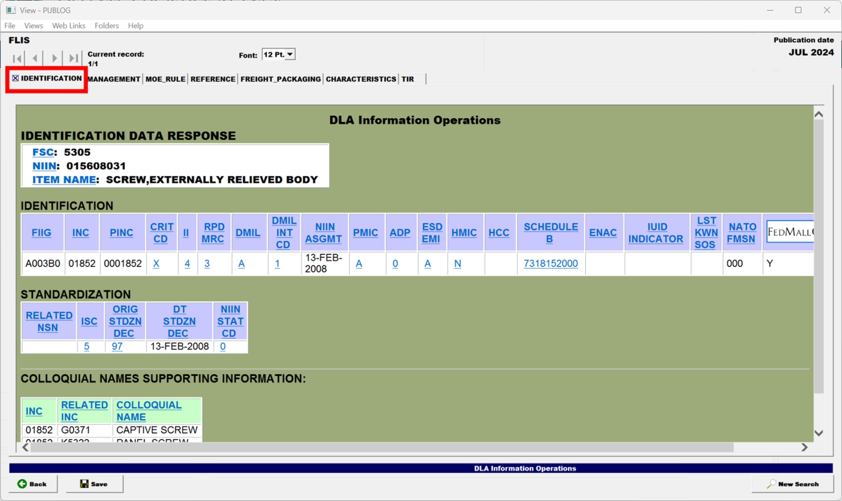Click the ISC header link

pyautogui.click(x=89, y=321)
